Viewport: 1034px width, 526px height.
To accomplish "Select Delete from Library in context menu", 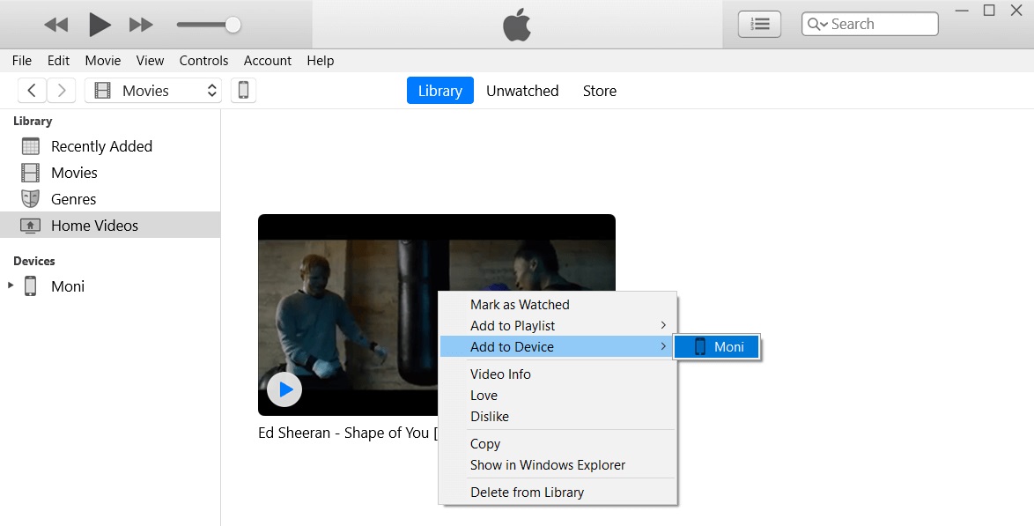I will pyautogui.click(x=527, y=493).
